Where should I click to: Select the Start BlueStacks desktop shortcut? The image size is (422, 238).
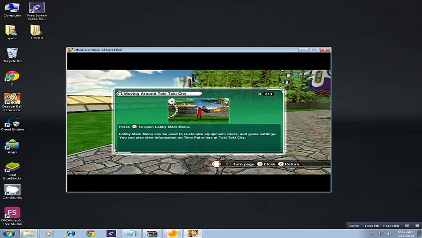12,171
